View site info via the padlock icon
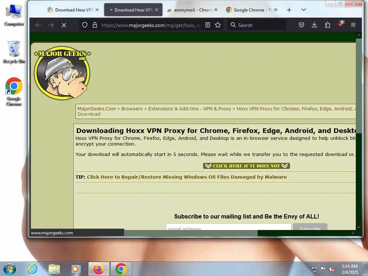 click(x=95, y=25)
